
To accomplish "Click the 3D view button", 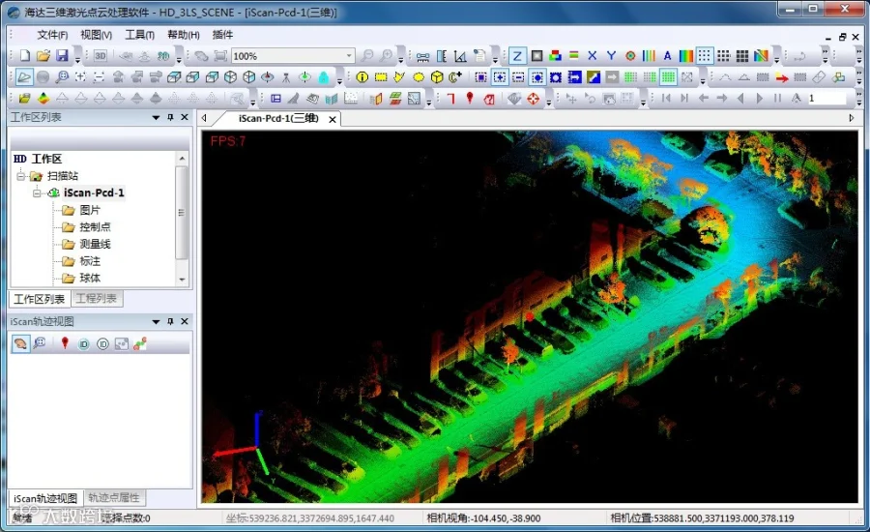I will click(x=100, y=55).
